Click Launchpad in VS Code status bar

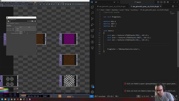100,96
